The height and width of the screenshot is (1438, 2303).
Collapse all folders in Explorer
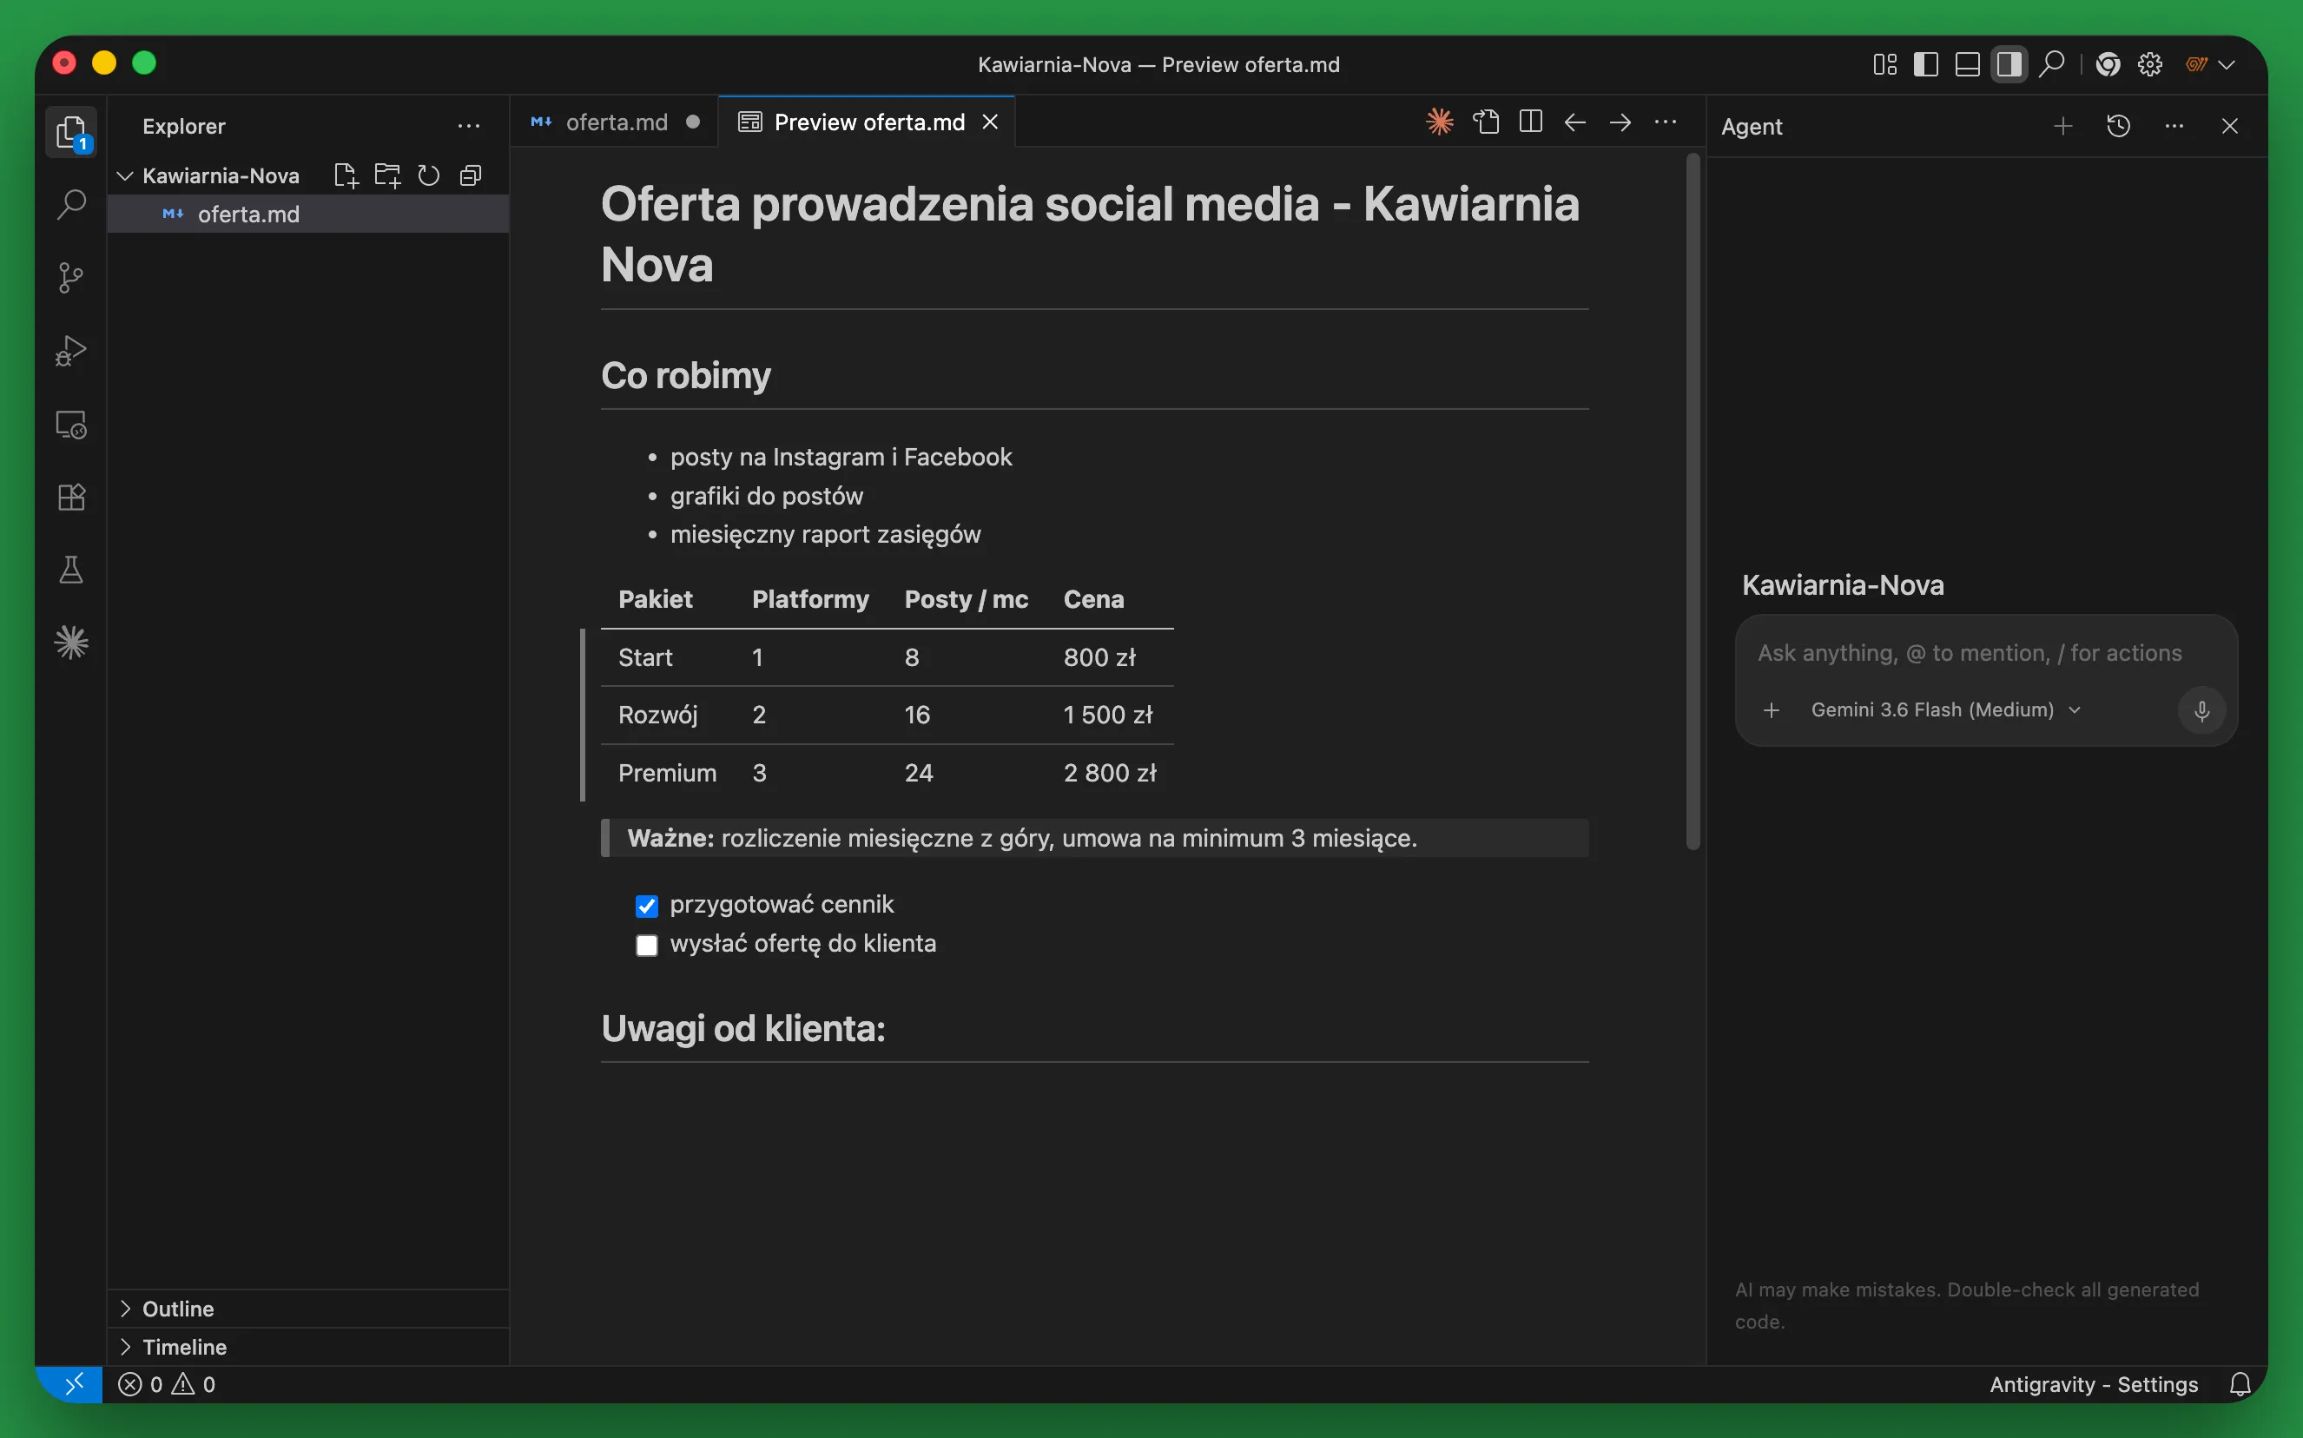471,175
